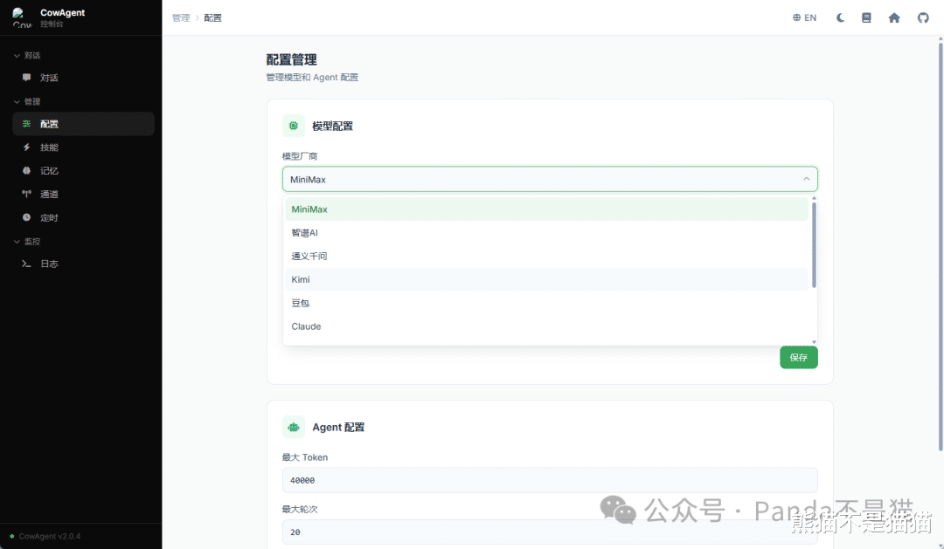The image size is (944, 549).
Task: Focus the 最大 Token field showing 40000
Action: coord(550,480)
